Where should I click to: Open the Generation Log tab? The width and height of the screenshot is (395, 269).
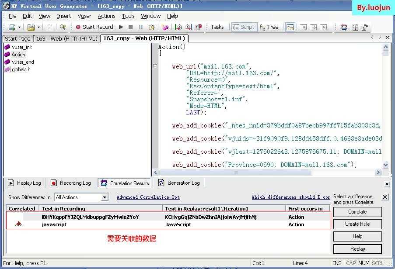point(179,183)
